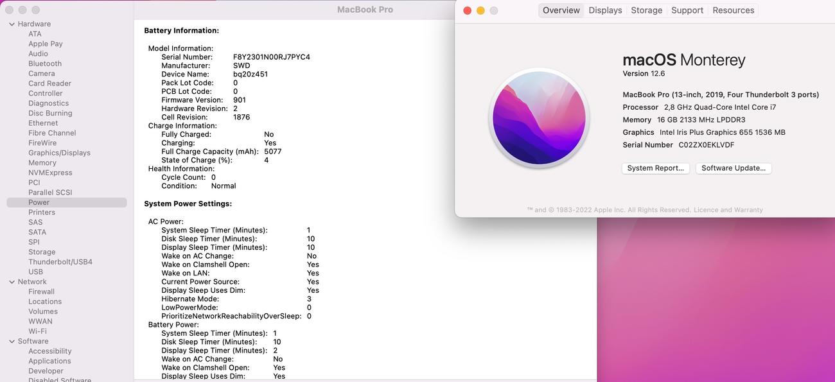This screenshot has height=382, width=835.
Task: Switch to the Storage tab in About window
Action: (x=646, y=10)
